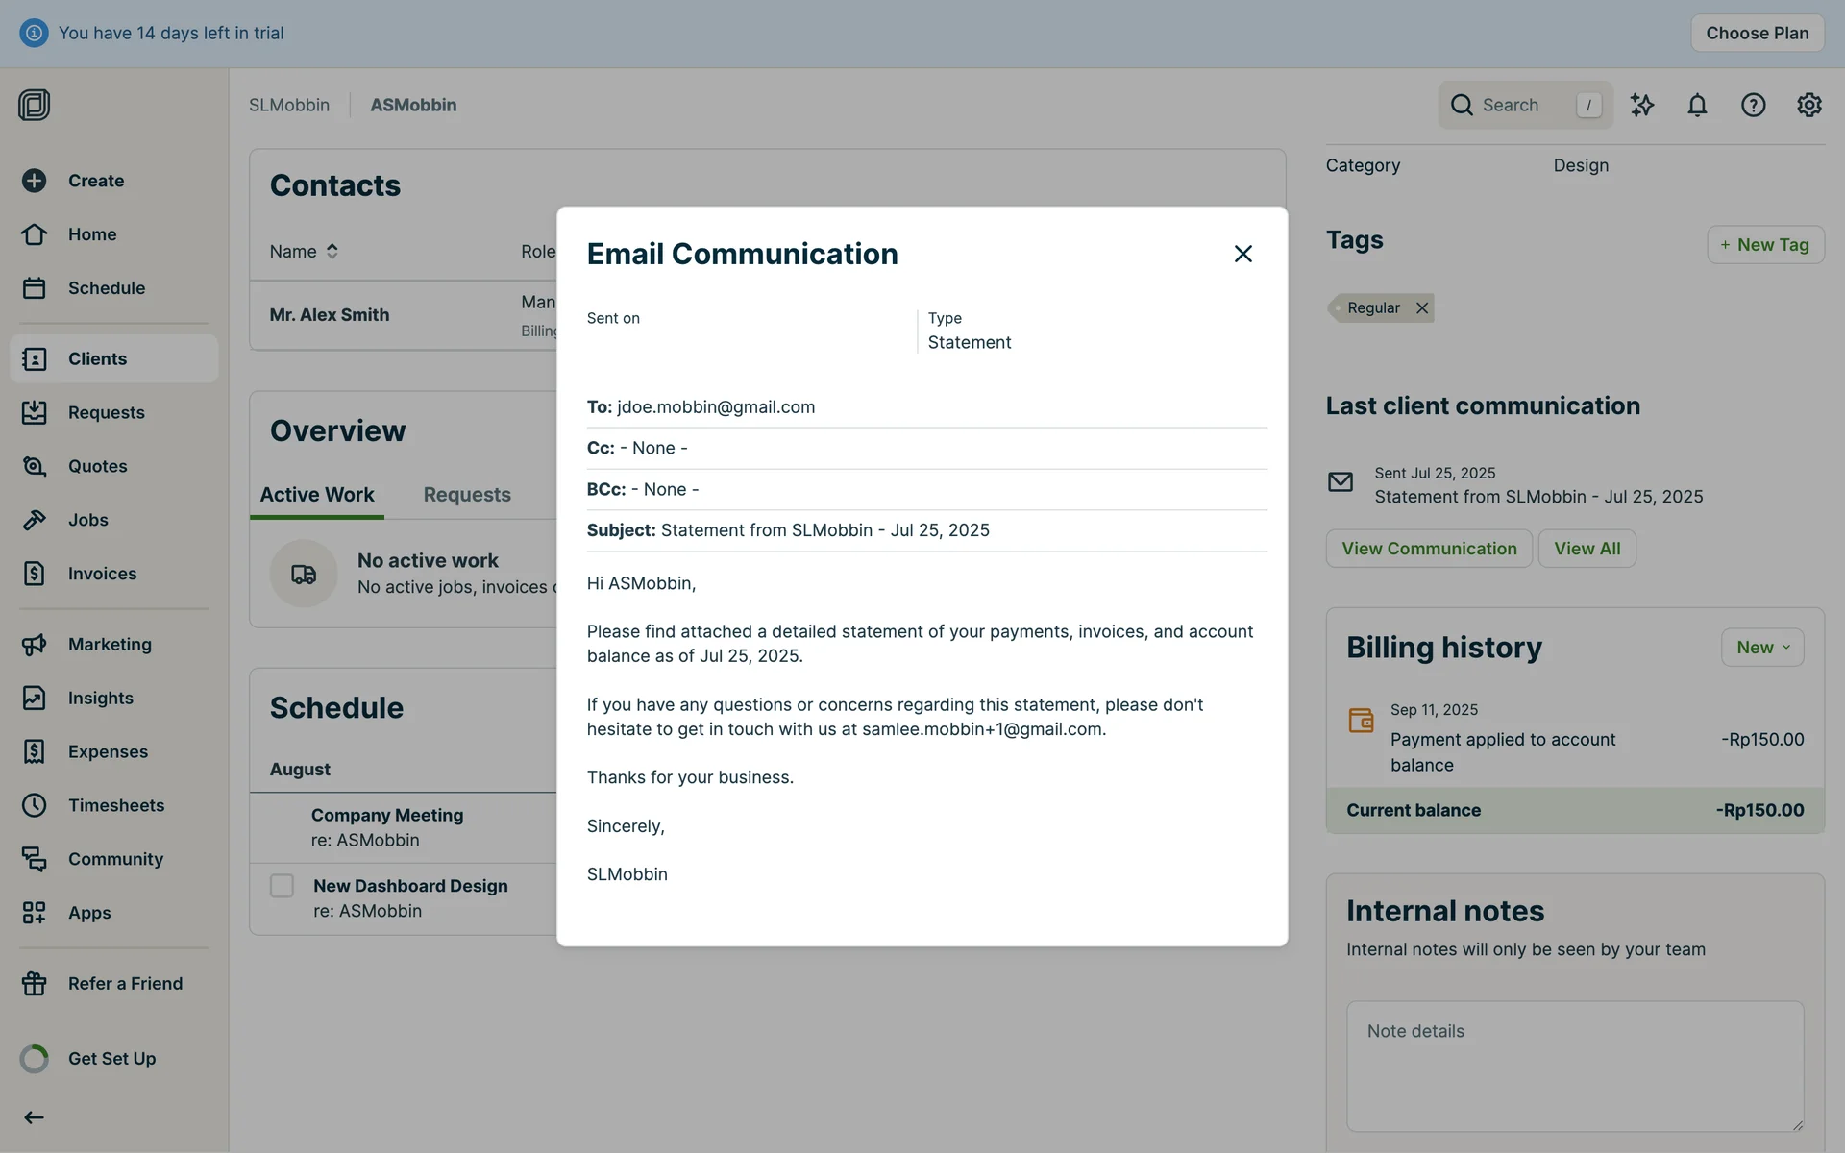Remove the Regular tag with X
Viewport: 1845px width, 1153px height.
1422,308
